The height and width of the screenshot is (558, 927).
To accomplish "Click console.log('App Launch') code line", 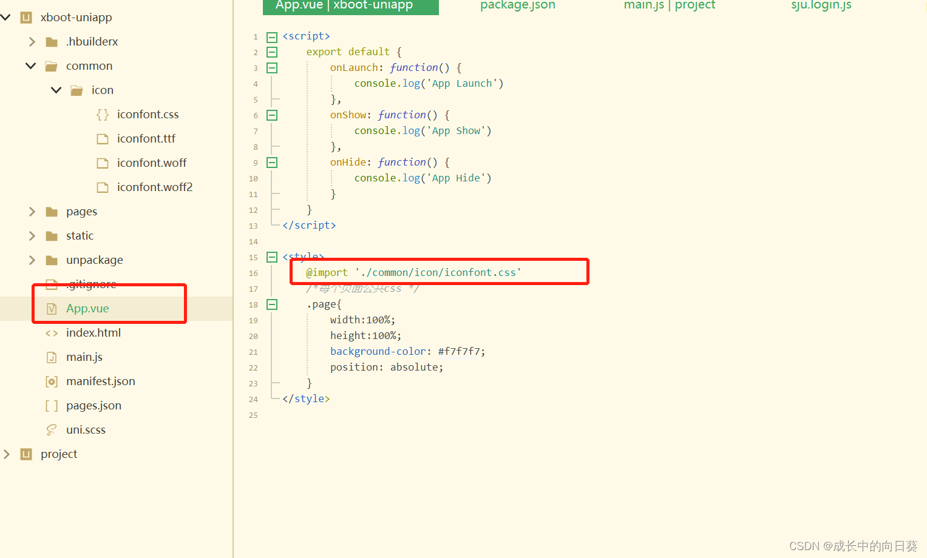I will click(429, 84).
